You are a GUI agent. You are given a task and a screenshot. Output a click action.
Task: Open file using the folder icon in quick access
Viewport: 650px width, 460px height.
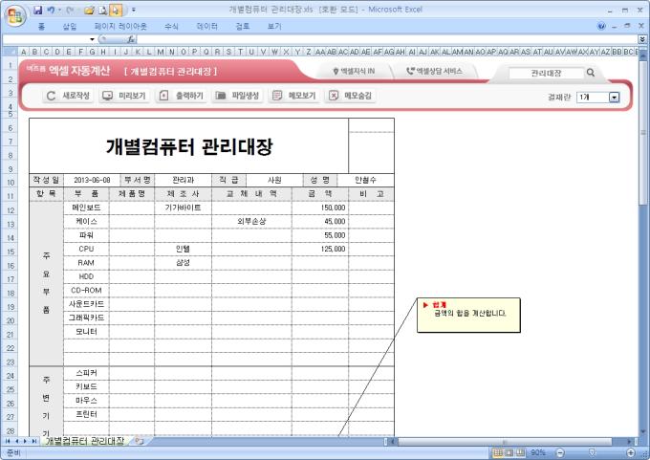pos(89,11)
